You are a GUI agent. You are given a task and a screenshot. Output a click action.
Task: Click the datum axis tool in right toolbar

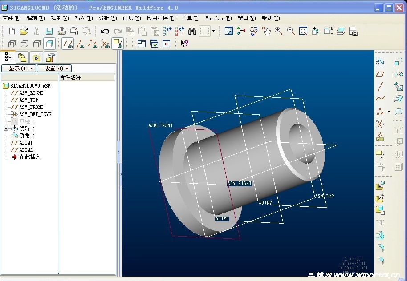[x=380, y=87]
